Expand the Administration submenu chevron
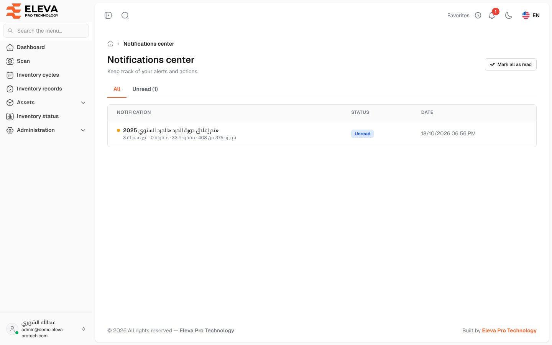Viewport: 552px width, 345px height. (83, 130)
